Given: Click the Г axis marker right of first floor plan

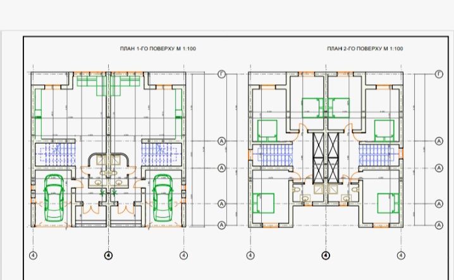Looking at the screenshot, I should 221,74.
